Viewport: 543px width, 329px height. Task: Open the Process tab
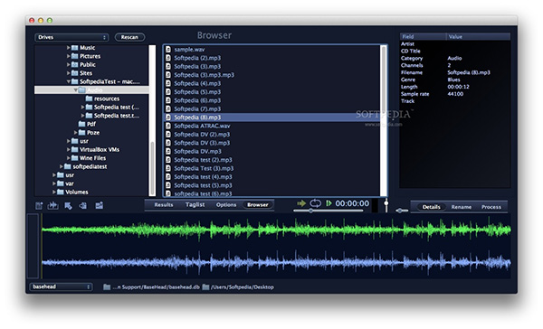(491, 207)
